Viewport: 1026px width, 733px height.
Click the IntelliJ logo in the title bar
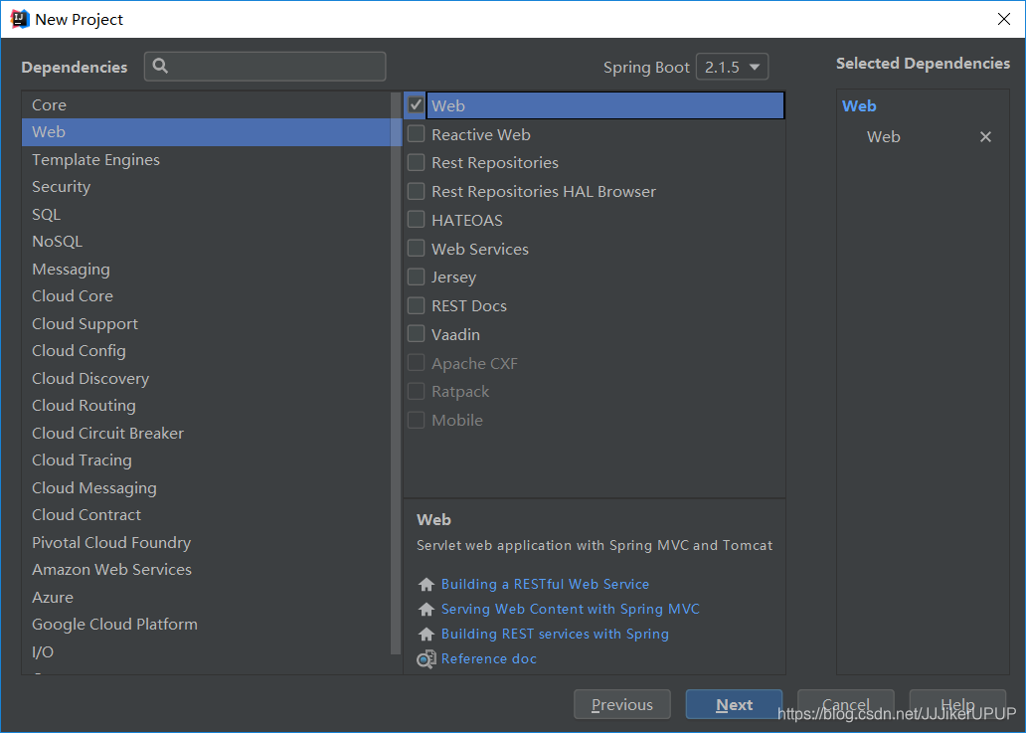pos(20,19)
